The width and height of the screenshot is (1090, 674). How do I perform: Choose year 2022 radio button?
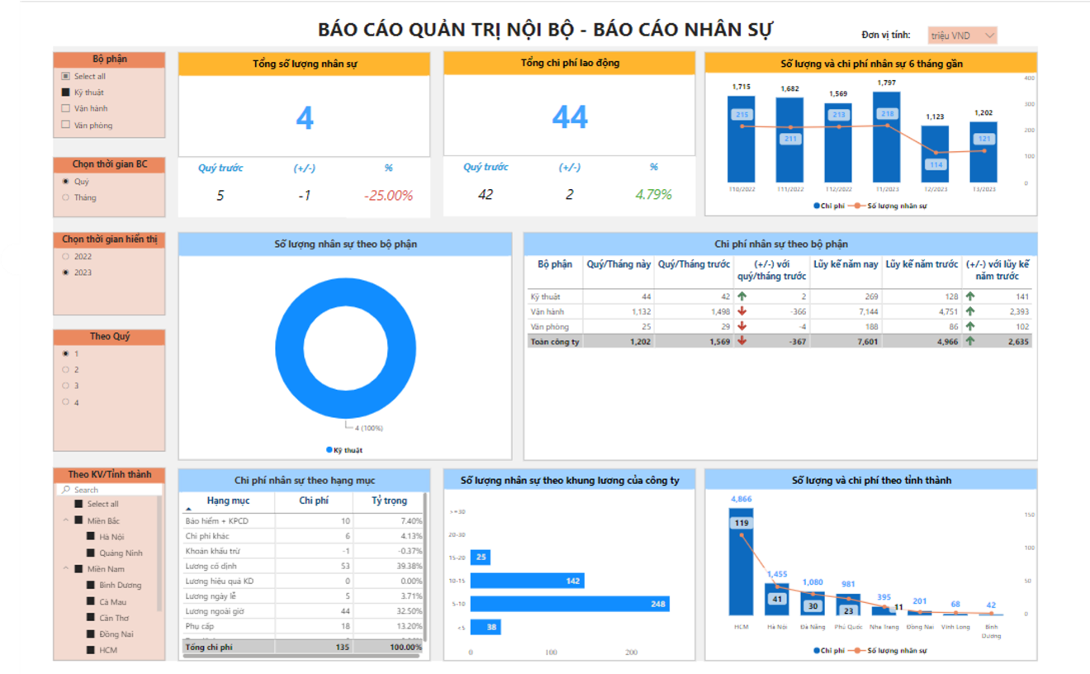(x=66, y=257)
